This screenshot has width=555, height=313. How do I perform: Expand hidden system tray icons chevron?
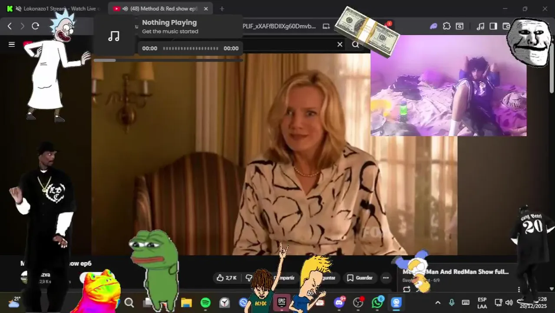pyautogui.click(x=438, y=303)
